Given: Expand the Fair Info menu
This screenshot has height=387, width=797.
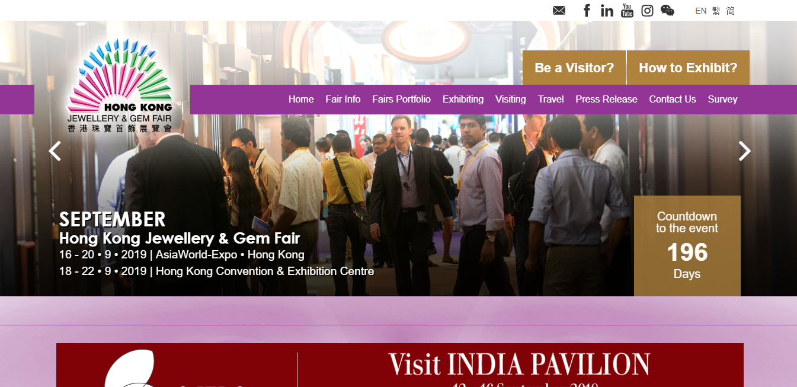Looking at the screenshot, I should [343, 99].
